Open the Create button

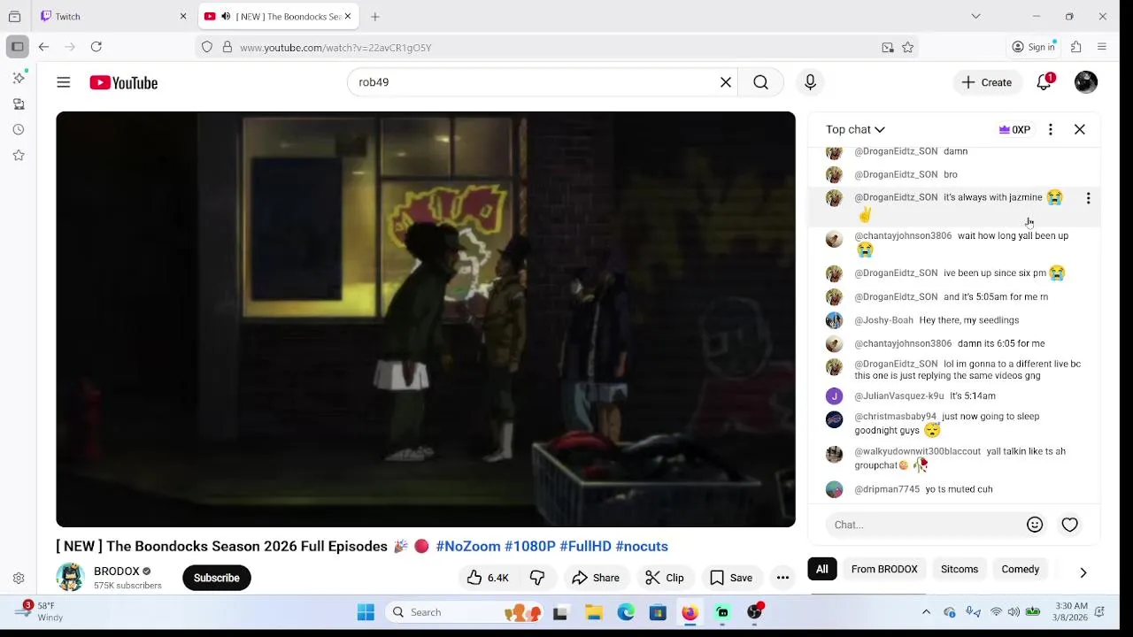click(987, 82)
